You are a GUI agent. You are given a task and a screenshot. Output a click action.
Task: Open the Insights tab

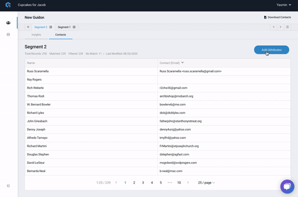[36, 35]
